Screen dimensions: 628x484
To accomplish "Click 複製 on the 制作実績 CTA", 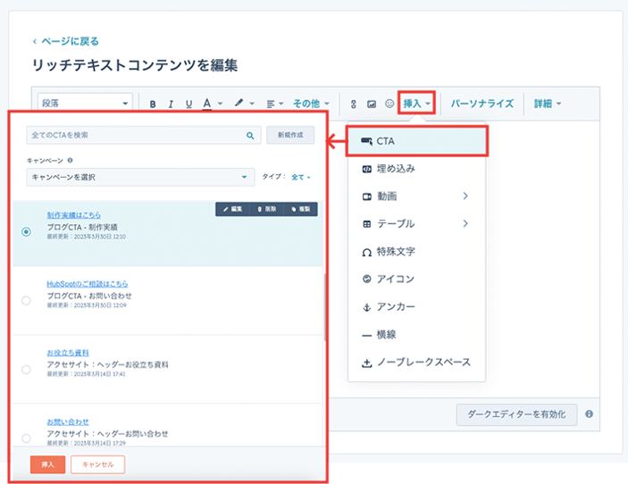I will [301, 209].
